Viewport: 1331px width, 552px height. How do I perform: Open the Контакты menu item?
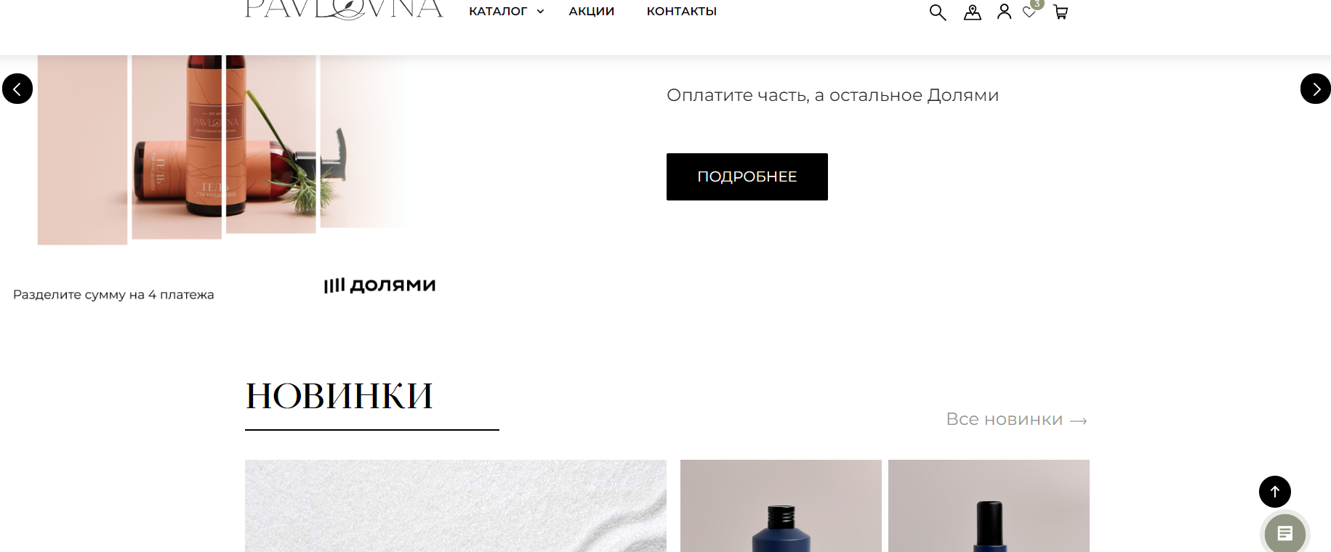682,12
